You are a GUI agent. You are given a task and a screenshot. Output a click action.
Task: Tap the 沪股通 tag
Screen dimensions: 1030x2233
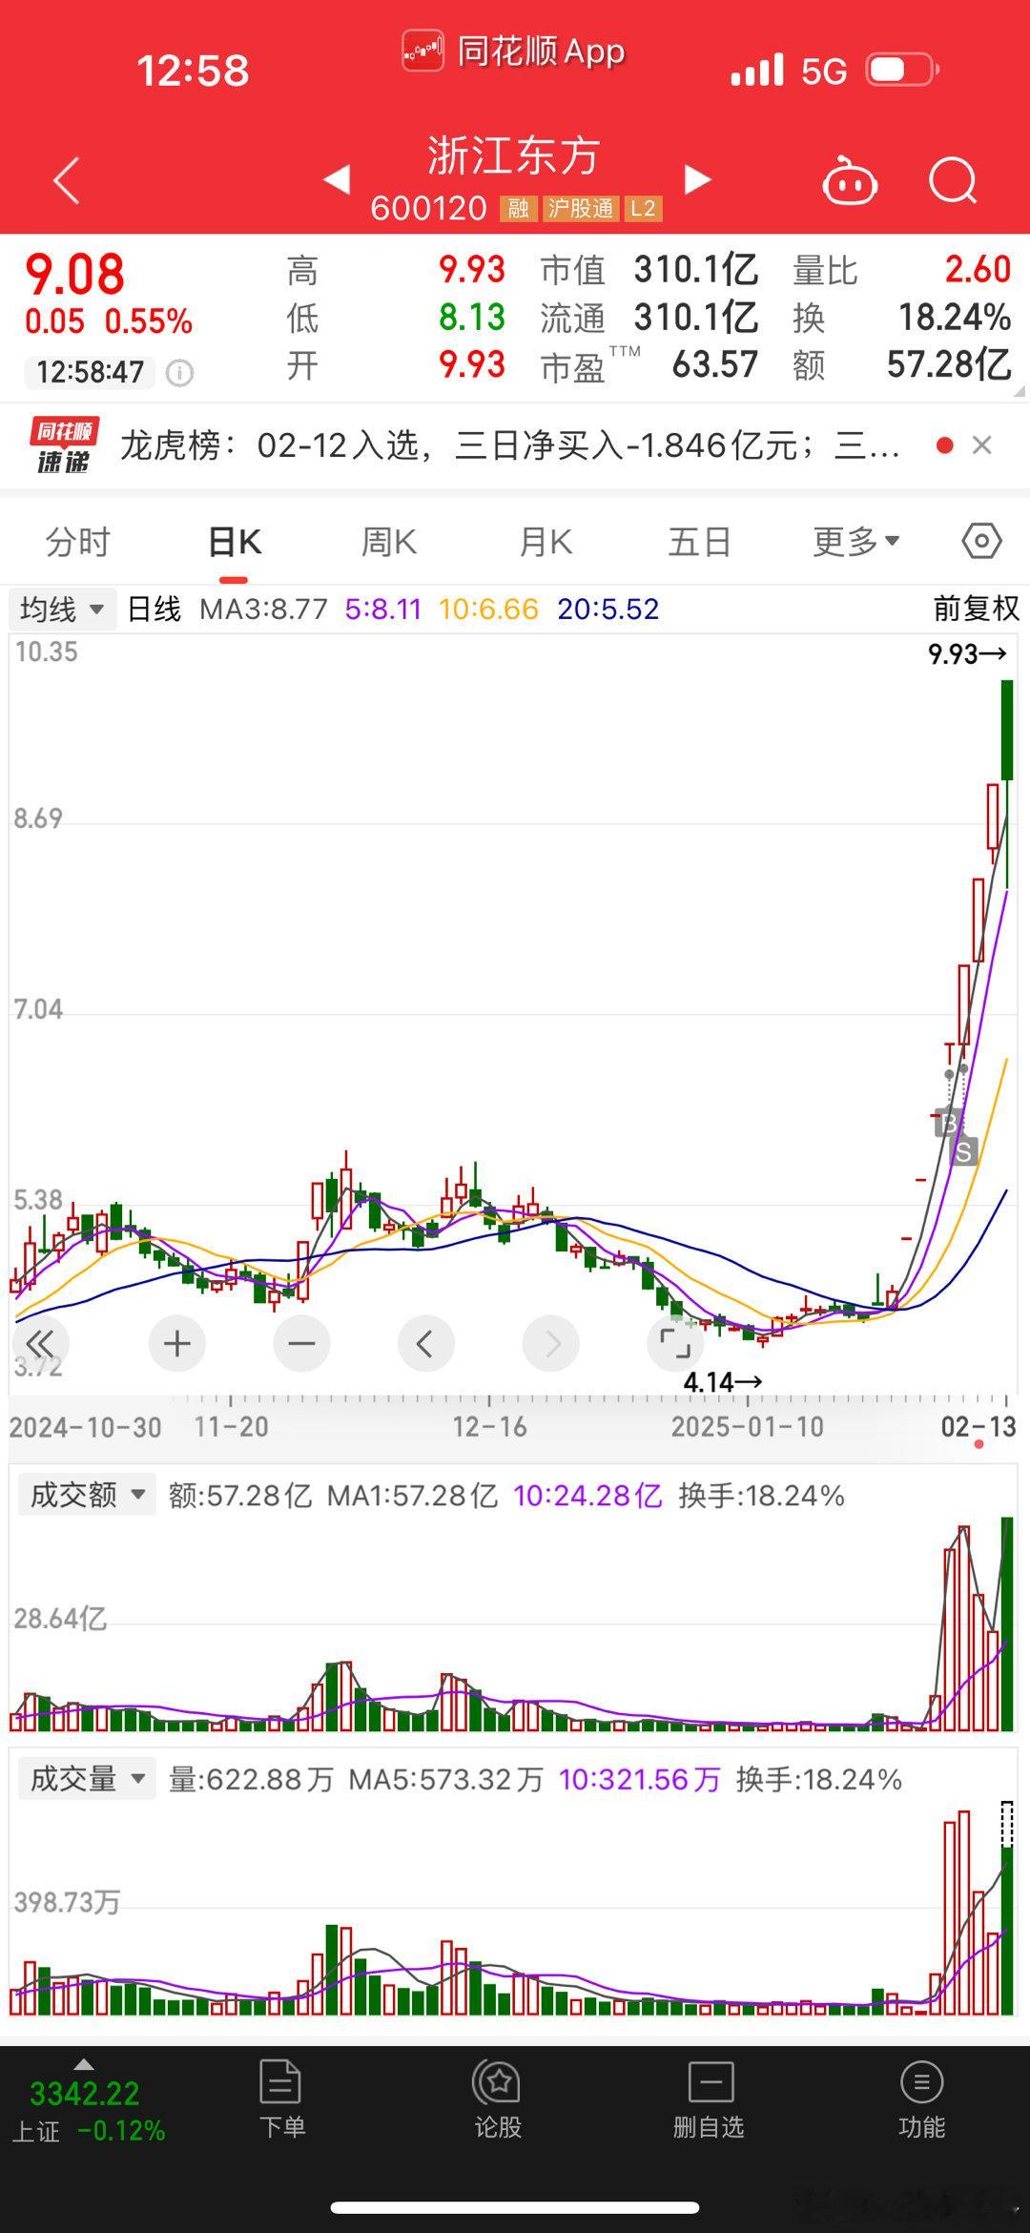pyautogui.click(x=580, y=208)
